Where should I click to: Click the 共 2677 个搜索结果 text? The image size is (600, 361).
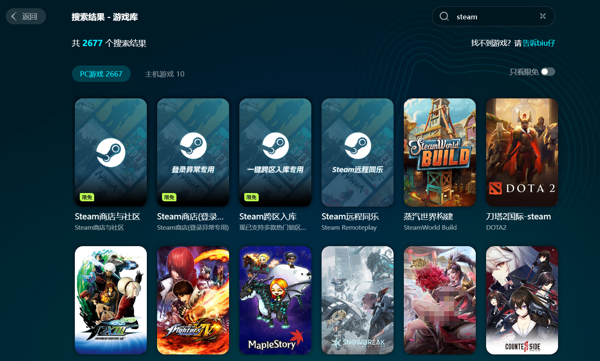point(109,43)
